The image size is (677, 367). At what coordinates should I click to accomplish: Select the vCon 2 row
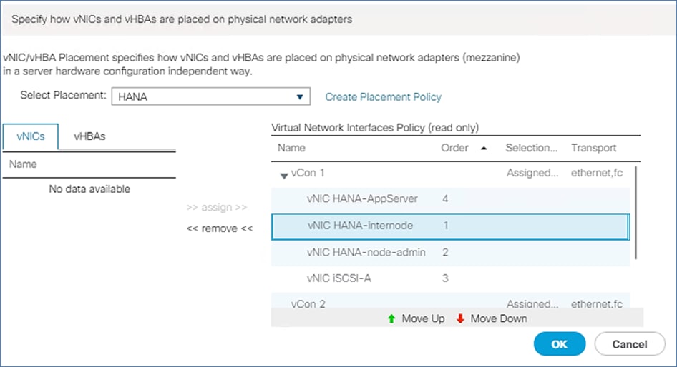(x=450, y=301)
